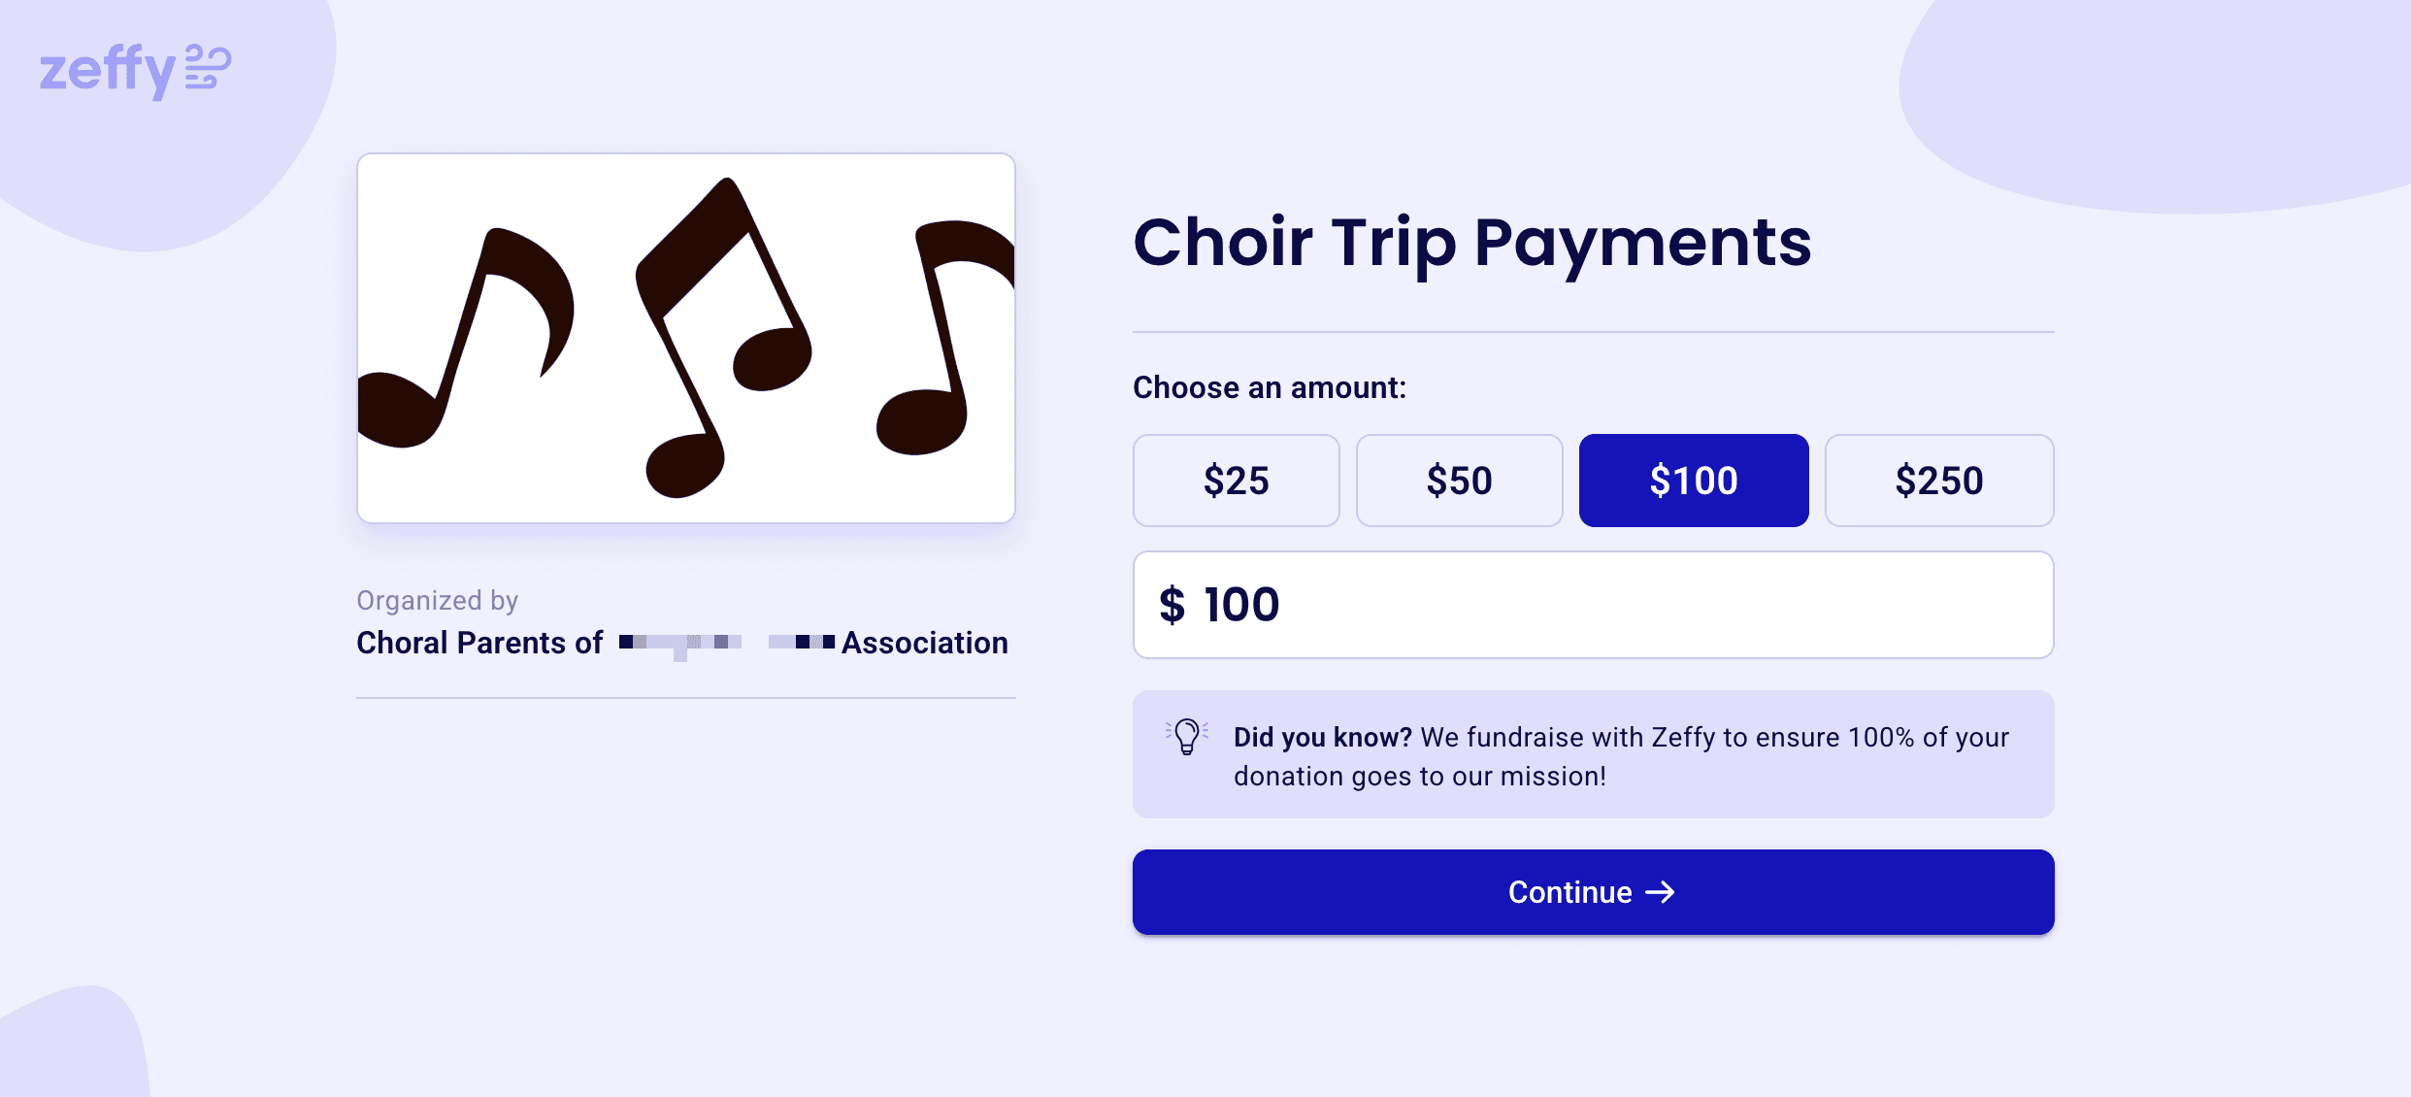Viewport: 2411px width, 1097px height.
Task: Select the $50 amount option
Action: 1459,481
